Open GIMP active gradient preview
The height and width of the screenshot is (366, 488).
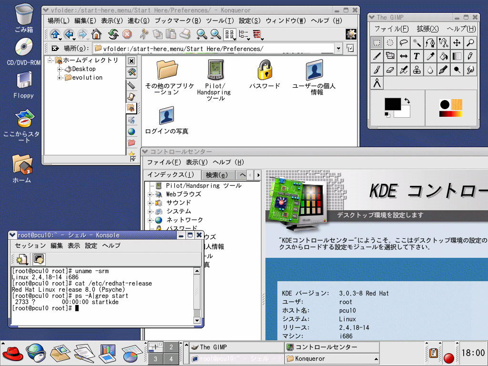(x=451, y=114)
